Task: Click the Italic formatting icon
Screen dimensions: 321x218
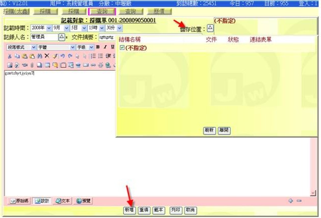Action: tap(105, 47)
